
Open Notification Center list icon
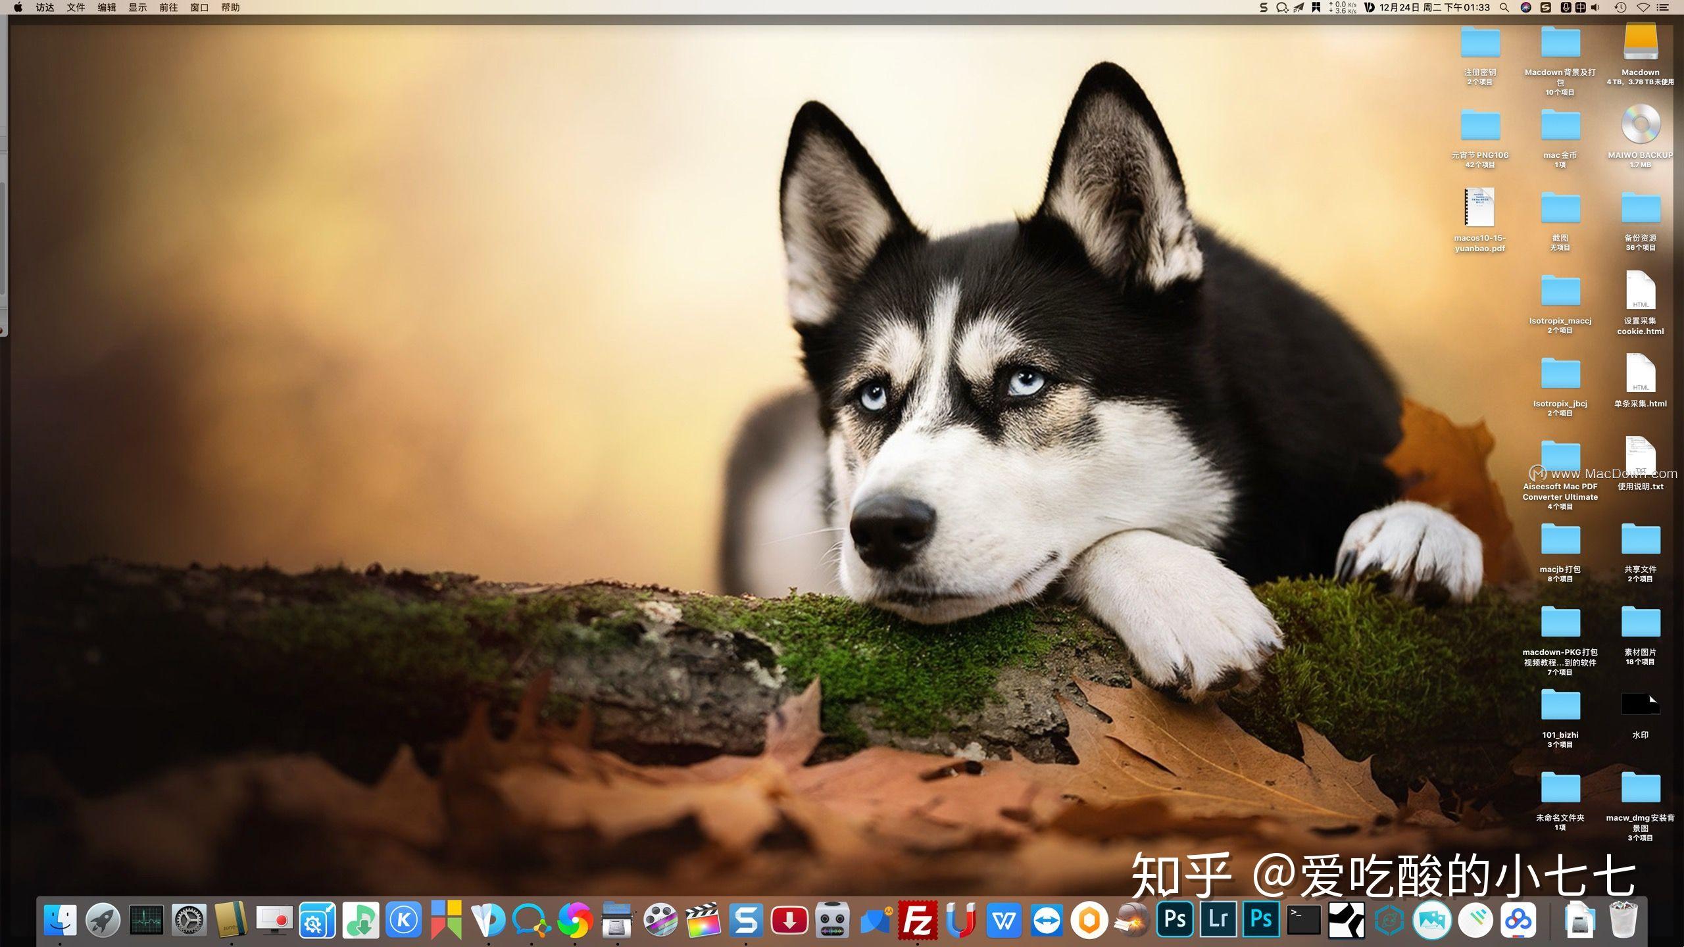tap(1663, 7)
